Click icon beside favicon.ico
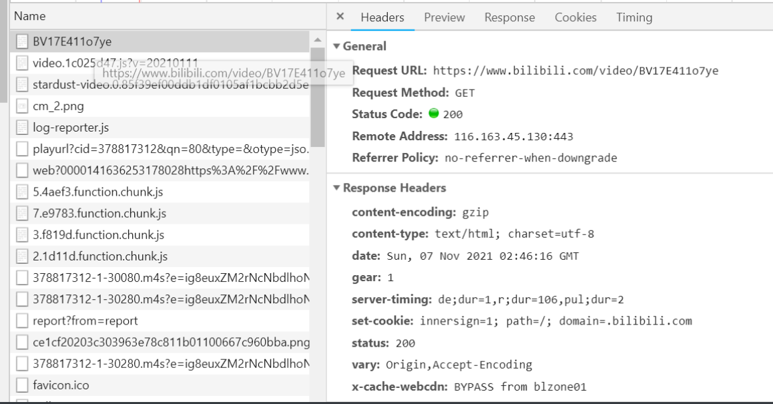Image resolution: width=773 pixels, height=404 pixels. 21,385
